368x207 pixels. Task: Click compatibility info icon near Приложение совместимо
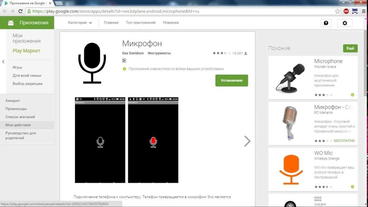tap(124, 69)
